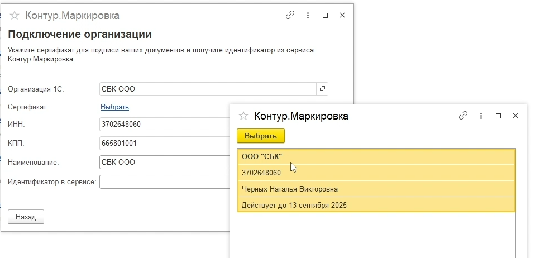Image resolution: width=540 pixels, height=258 pixels.
Task: Close the certificate selection window
Action: 515,116
